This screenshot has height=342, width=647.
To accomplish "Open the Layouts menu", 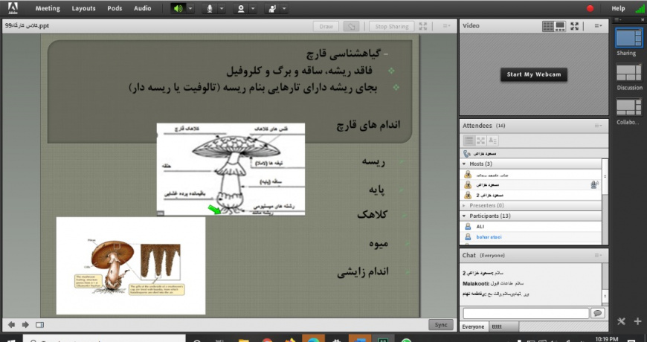I will [83, 8].
